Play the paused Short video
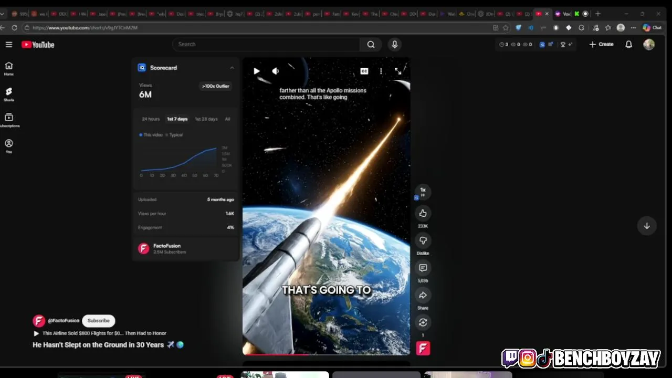Image resolution: width=672 pixels, height=378 pixels. pos(256,71)
